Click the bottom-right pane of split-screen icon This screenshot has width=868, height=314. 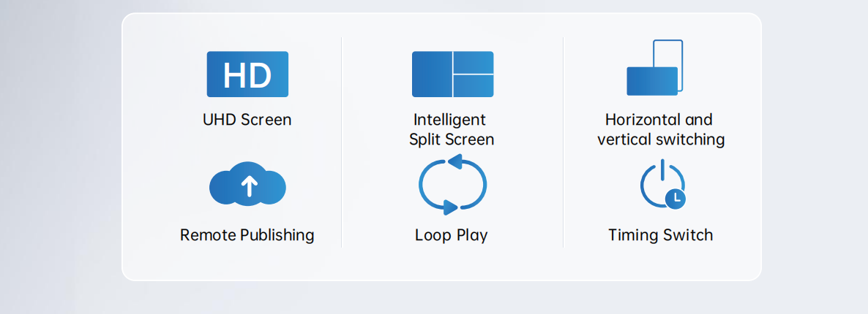pos(474,86)
